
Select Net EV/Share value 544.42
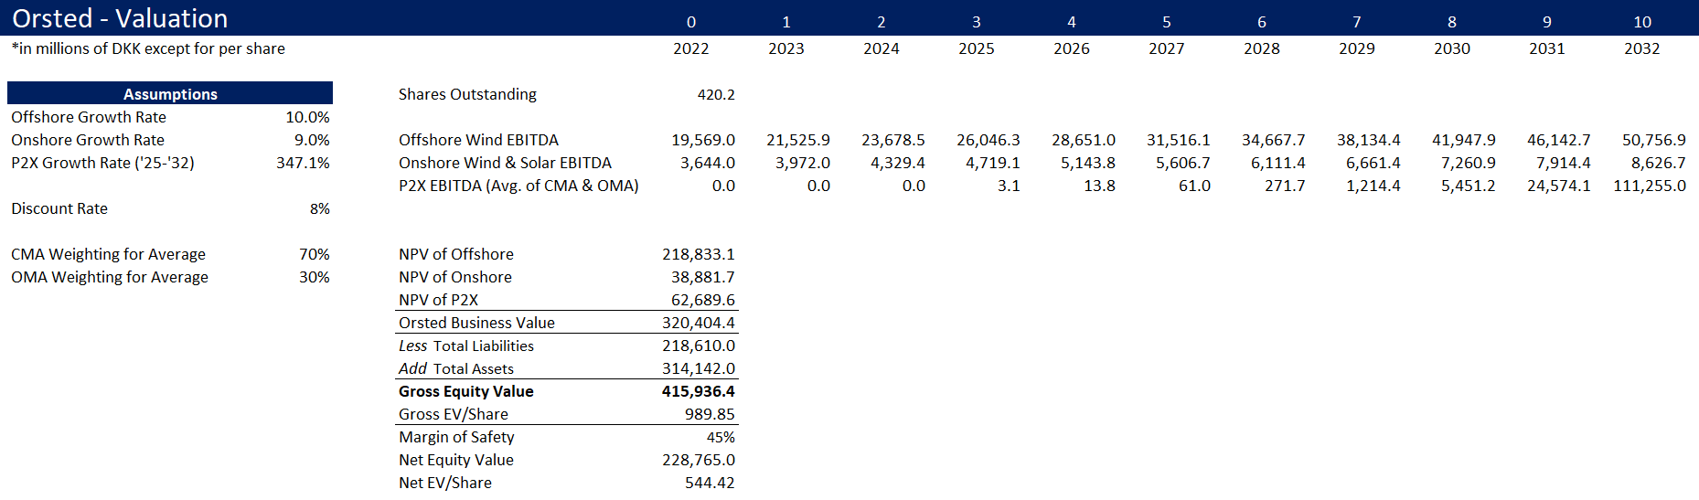click(x=710, y=483)
